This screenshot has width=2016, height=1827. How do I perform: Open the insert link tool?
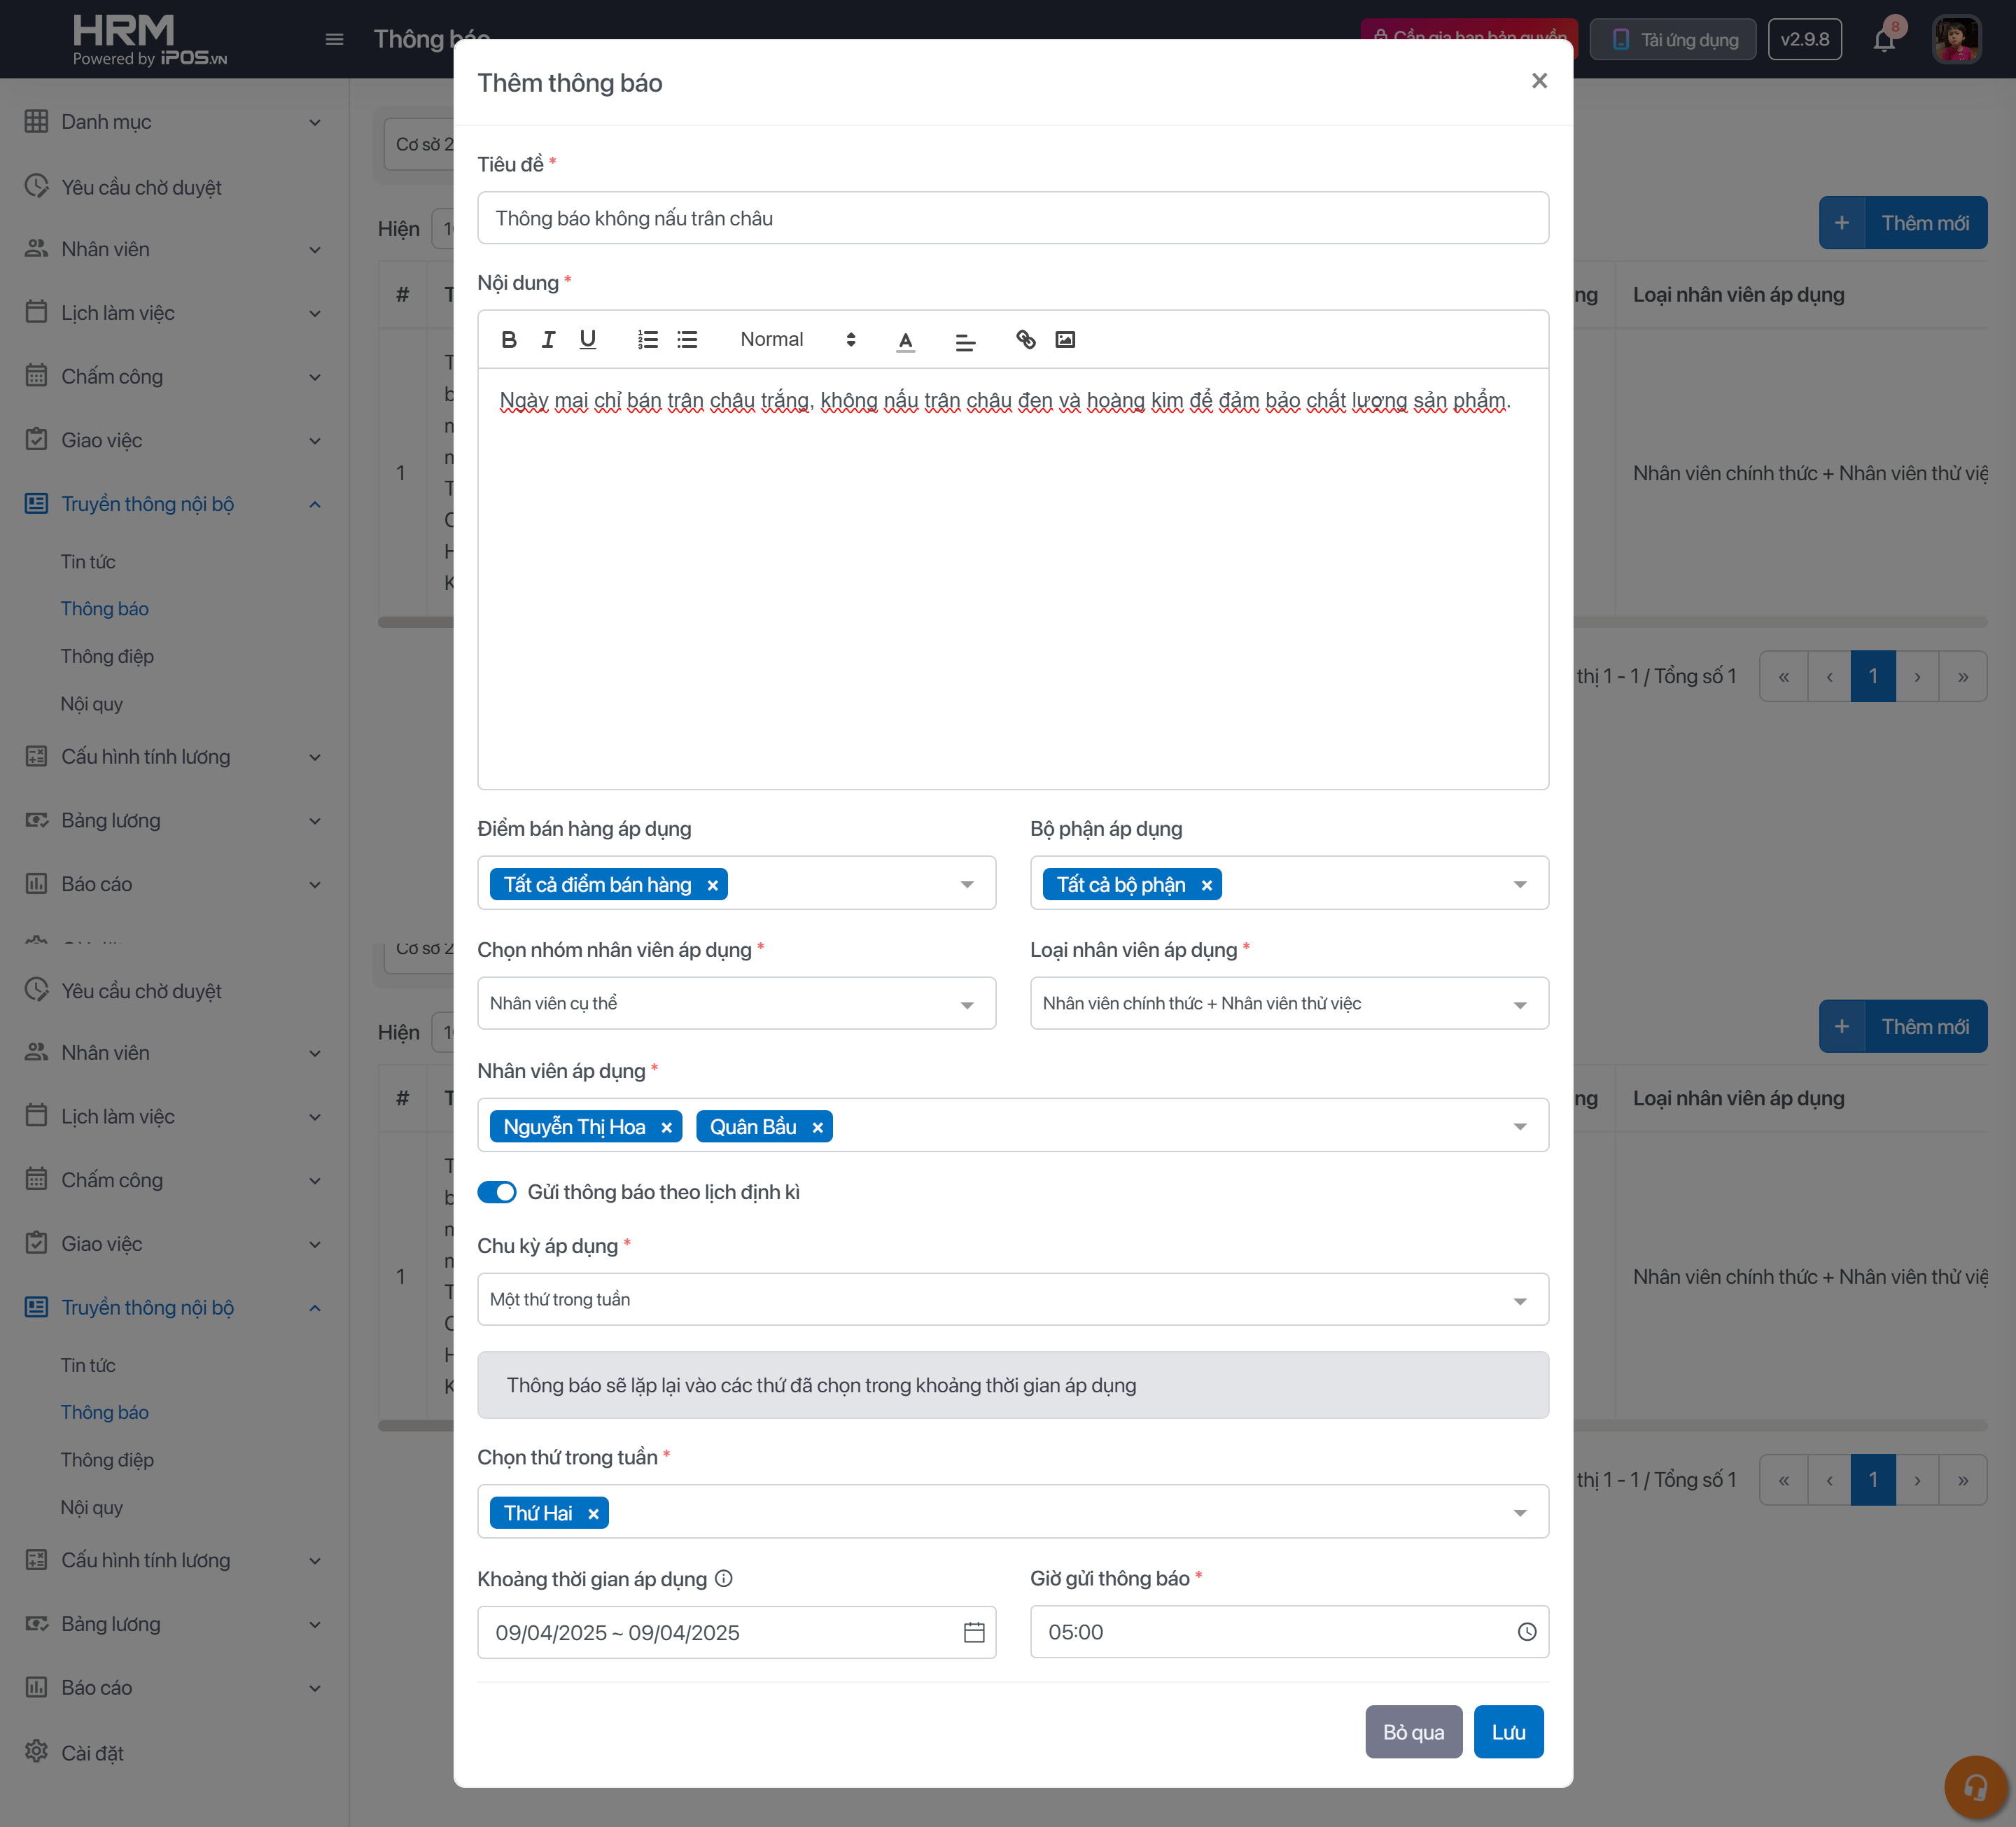tap(1025, 340)
